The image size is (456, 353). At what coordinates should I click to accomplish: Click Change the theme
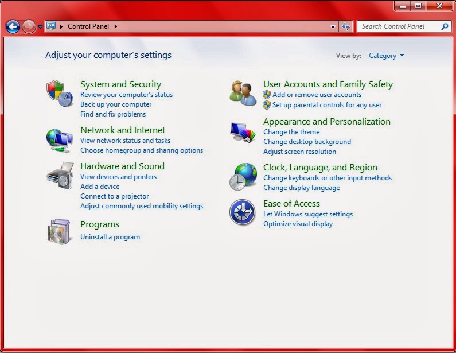291,132
